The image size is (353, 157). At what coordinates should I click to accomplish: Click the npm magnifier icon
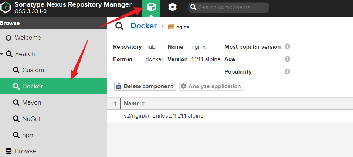(x=16, y=135)
